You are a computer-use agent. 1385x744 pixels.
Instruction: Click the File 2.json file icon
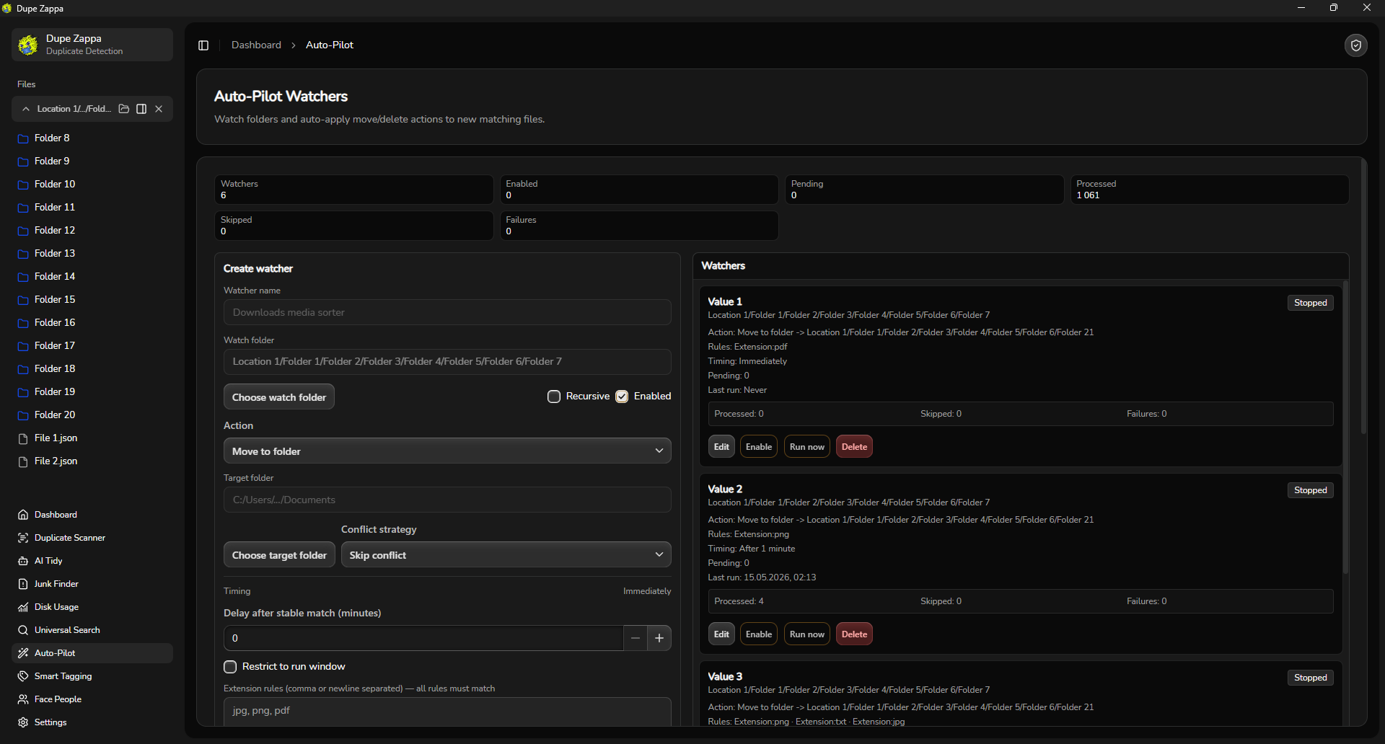coord(23,461)
